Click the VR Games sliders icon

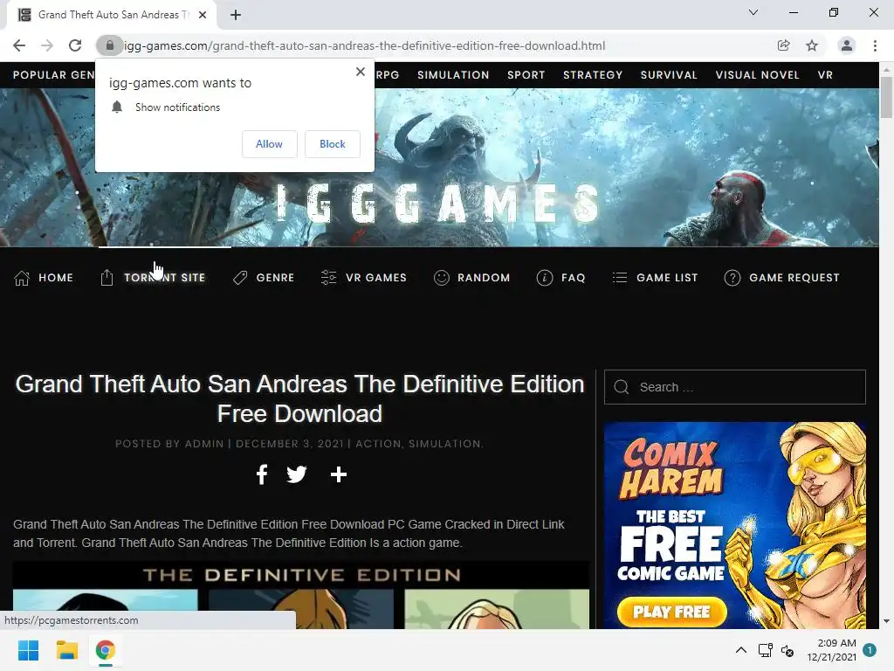tap(328, 278)
